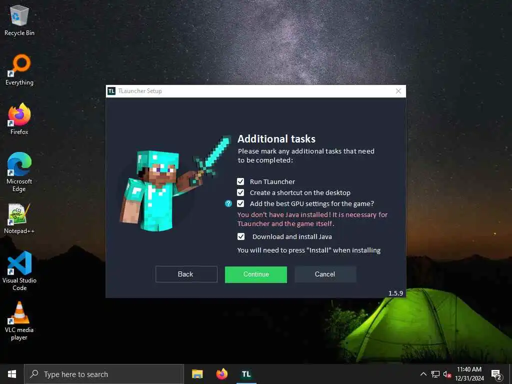
Task: Show hidden system tray icons
Action: click(x=423, y=374)
